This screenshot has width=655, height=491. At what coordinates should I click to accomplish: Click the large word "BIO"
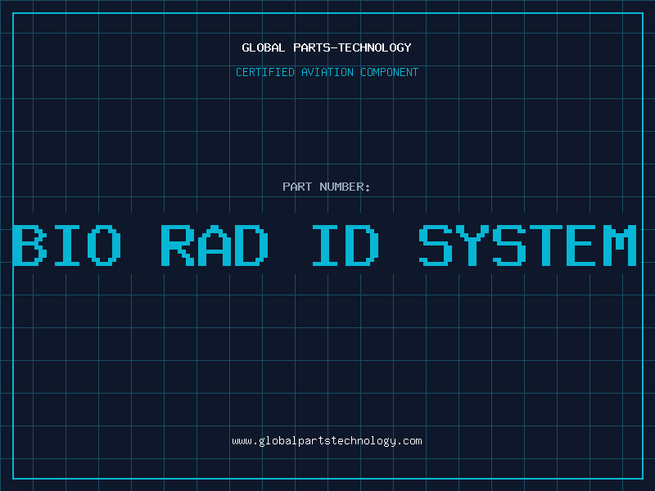pyautogui.click(x=69, y=245)
